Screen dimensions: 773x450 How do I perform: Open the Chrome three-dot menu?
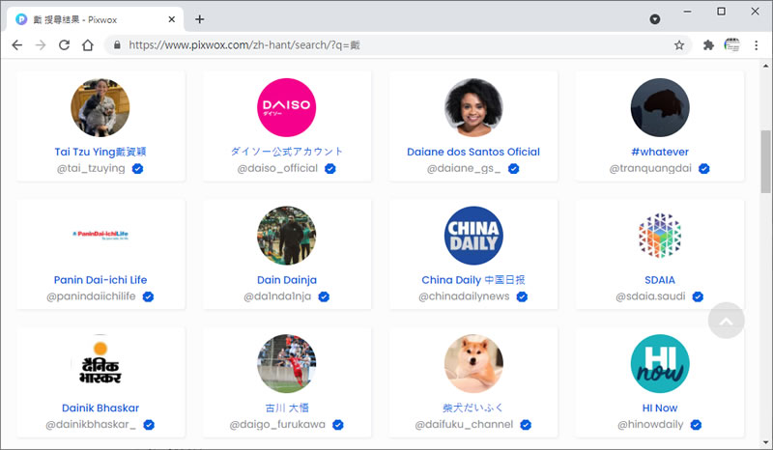757,45
